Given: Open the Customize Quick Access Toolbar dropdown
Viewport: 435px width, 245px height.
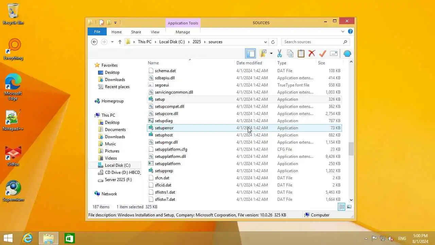Looking at the screenshot, I should point(116,23).
